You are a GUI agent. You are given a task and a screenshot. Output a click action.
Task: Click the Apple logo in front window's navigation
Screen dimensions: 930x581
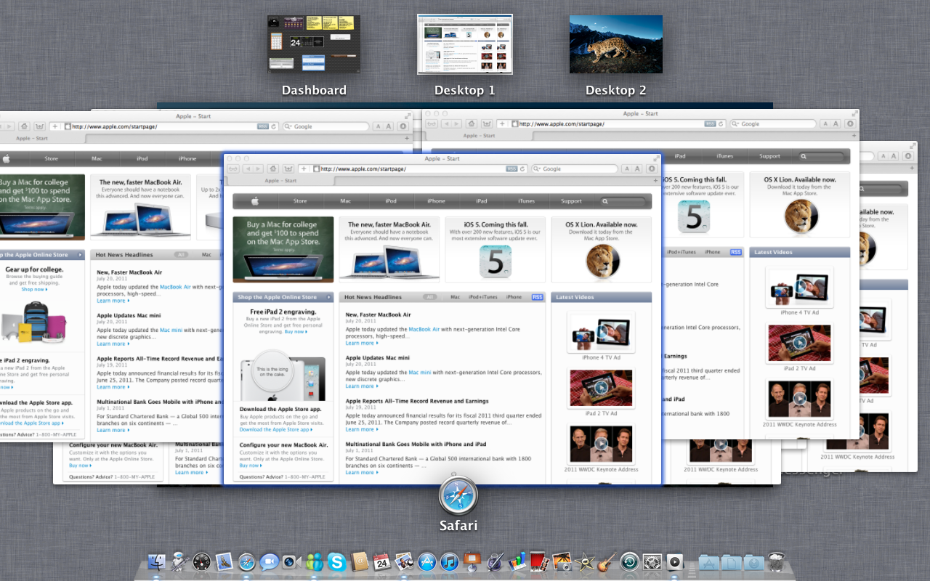pos(255,201)
